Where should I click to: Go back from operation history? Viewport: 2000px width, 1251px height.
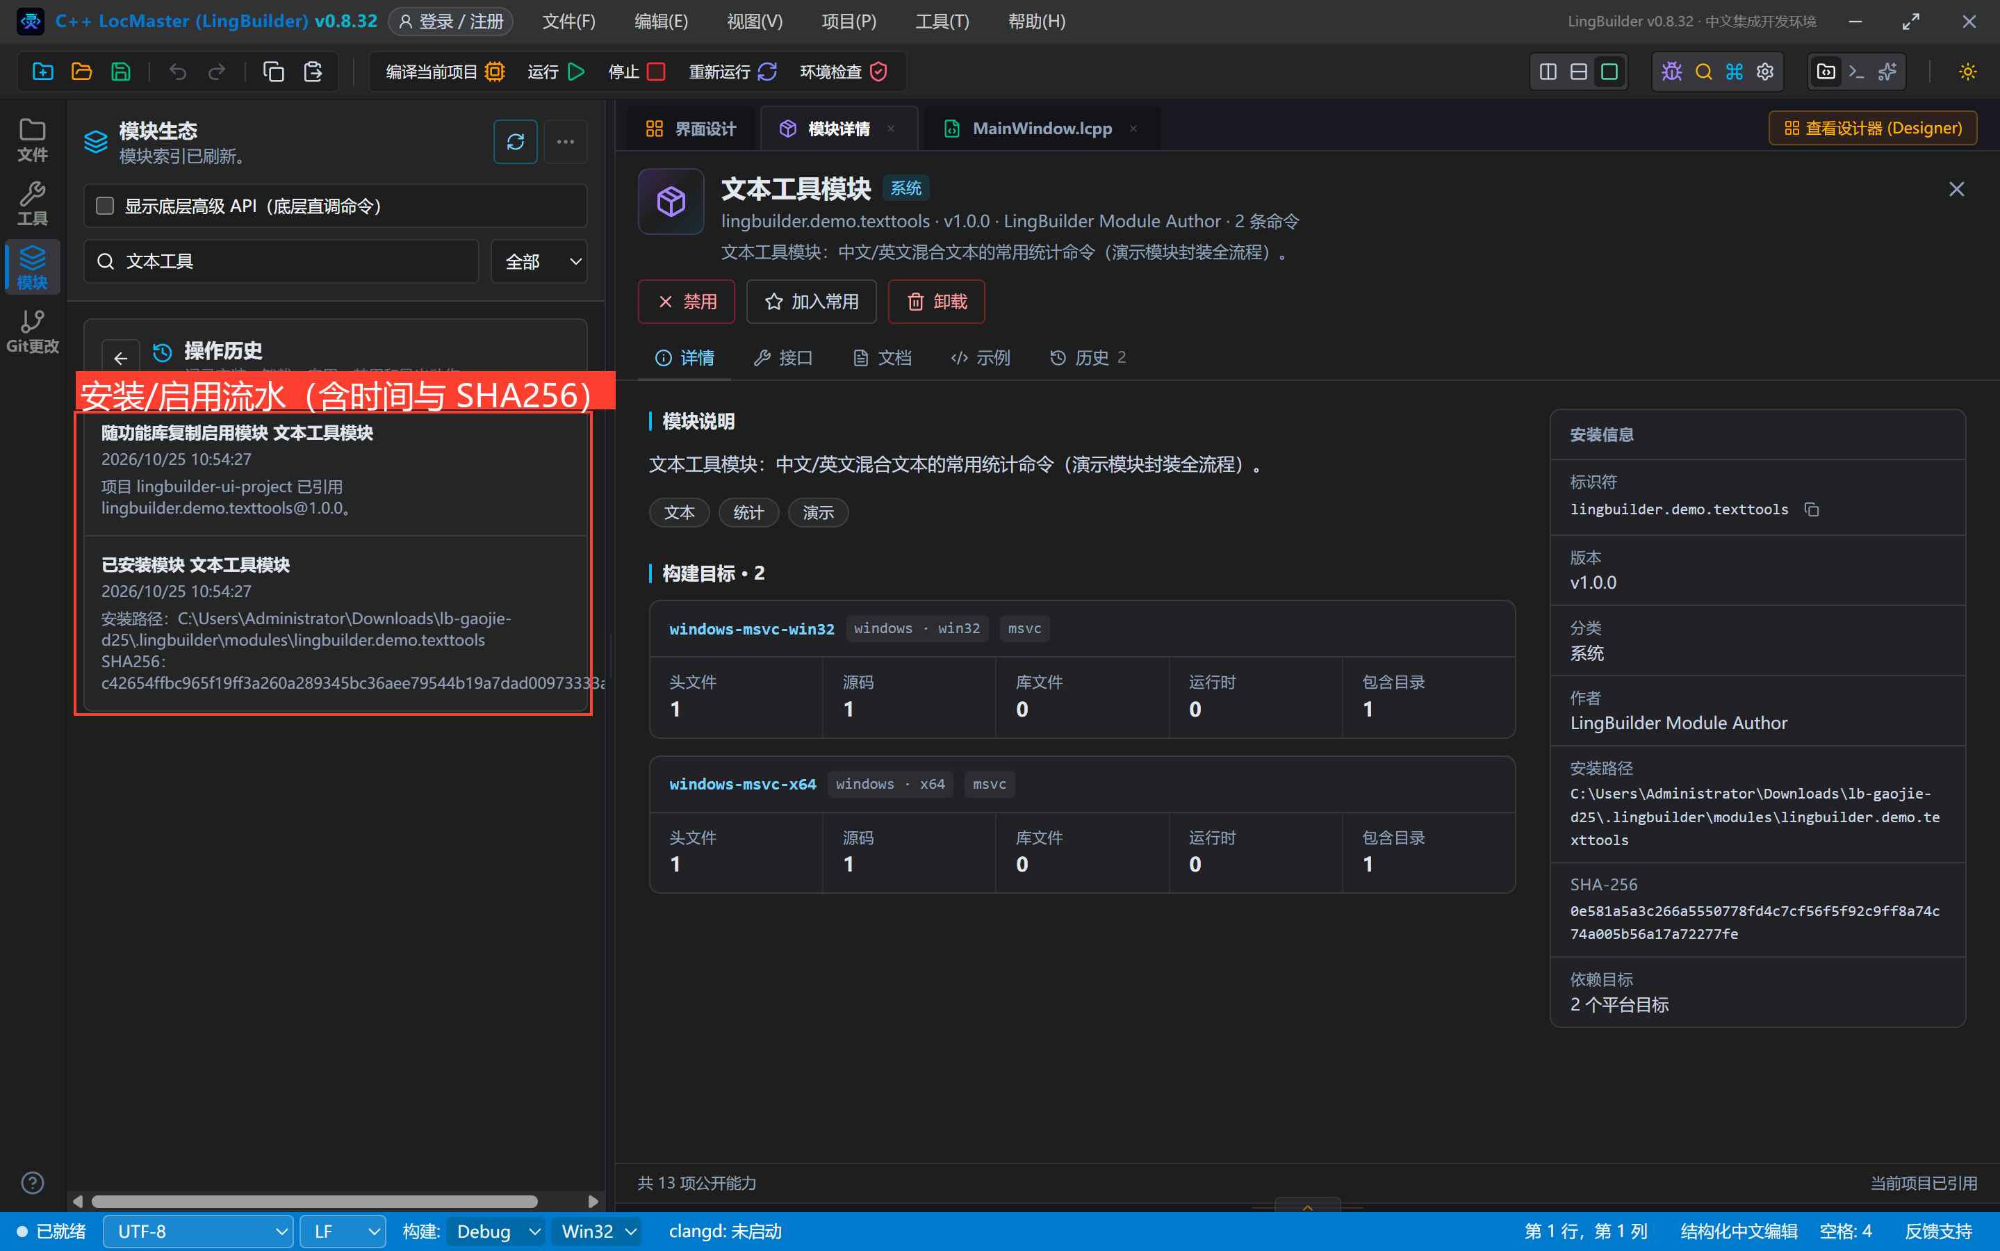pos(121,358)
